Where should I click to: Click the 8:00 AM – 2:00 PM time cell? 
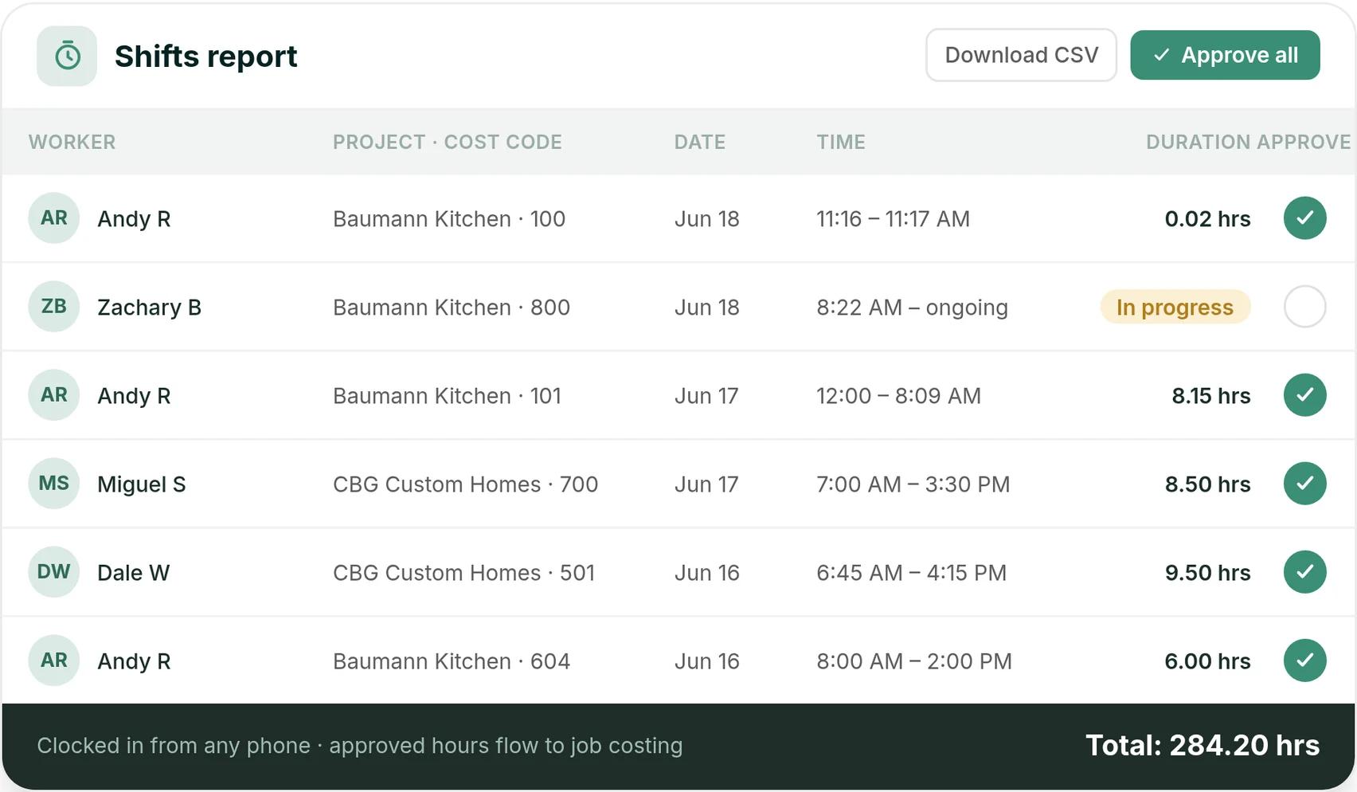point(913,661)
